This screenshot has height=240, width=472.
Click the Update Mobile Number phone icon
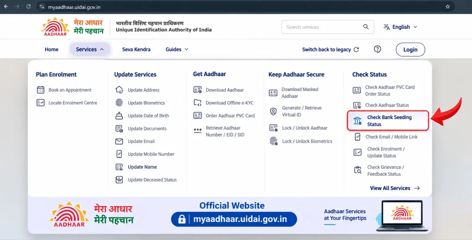pyautogui.click(x=119, y=154)
